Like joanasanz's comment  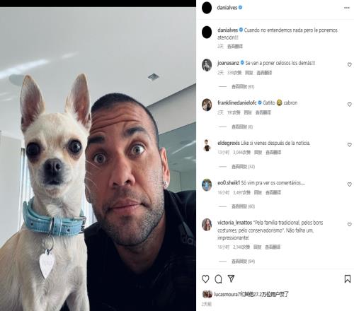coord(350,64)
